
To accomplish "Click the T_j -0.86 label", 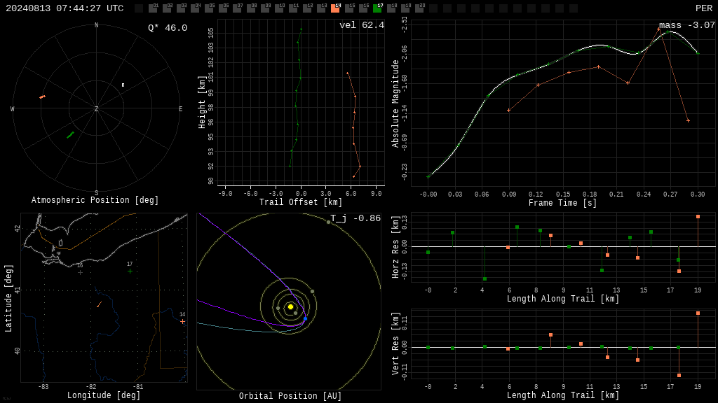I will coord(355,218).
